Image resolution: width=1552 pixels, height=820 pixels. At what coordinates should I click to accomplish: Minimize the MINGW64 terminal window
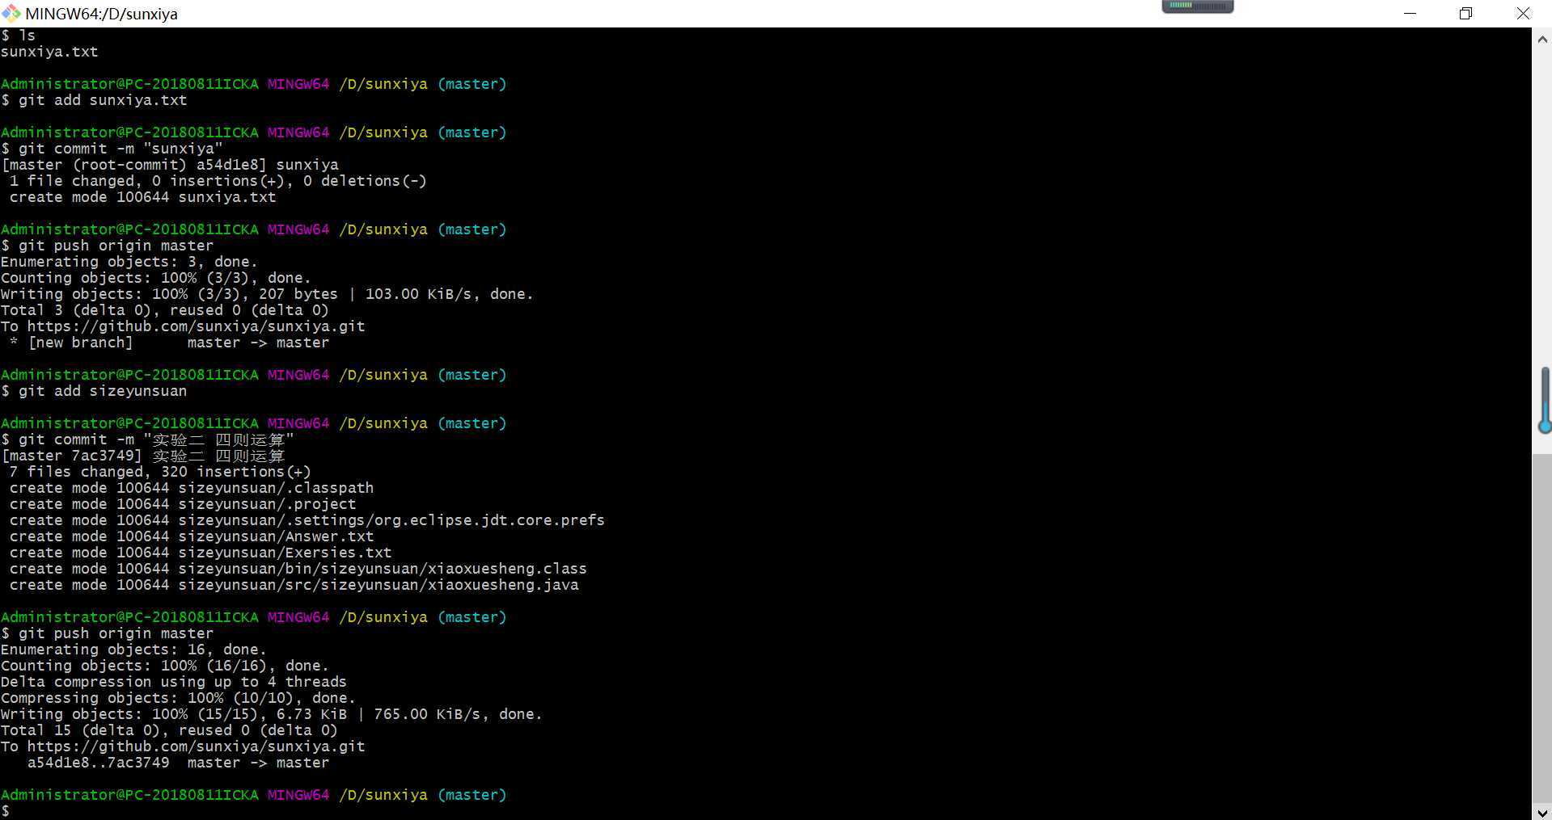point(1410,14)
